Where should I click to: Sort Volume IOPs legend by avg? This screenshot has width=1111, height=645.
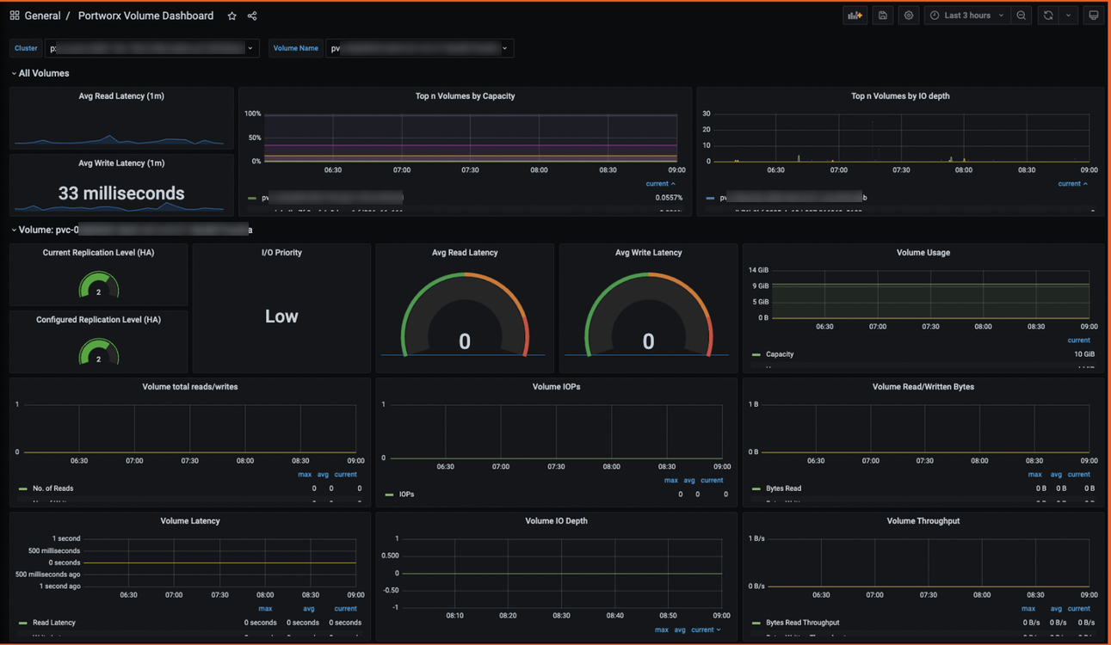point(689,481)
